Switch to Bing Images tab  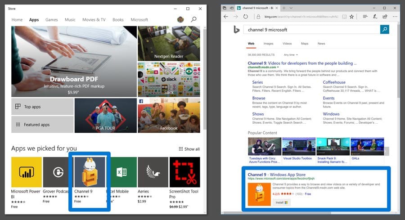[268, 44]
